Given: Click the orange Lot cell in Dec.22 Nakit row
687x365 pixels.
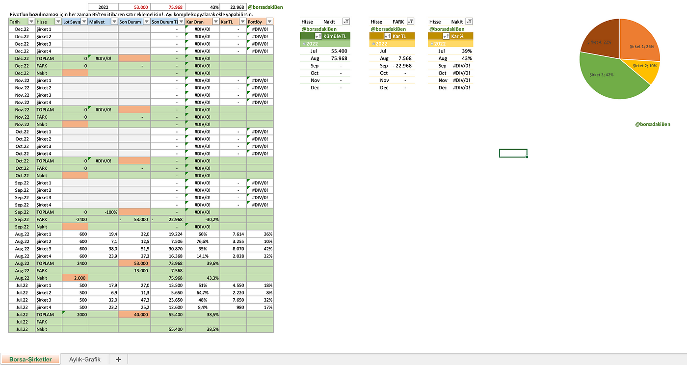Looking at the screenshot, I should 75,73.
